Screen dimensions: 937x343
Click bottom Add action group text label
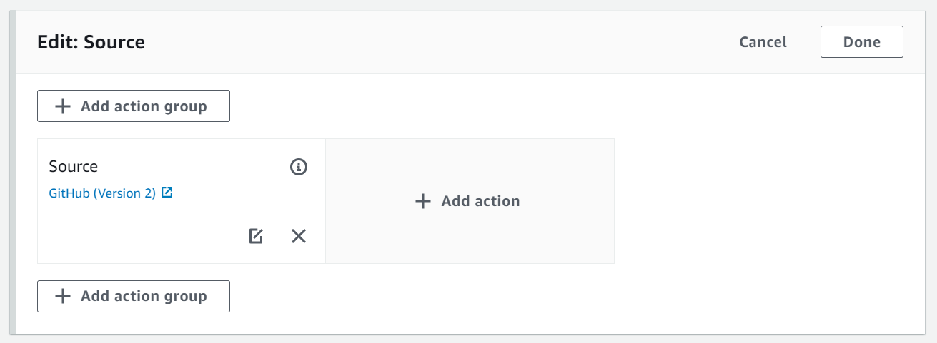[144, 296]
